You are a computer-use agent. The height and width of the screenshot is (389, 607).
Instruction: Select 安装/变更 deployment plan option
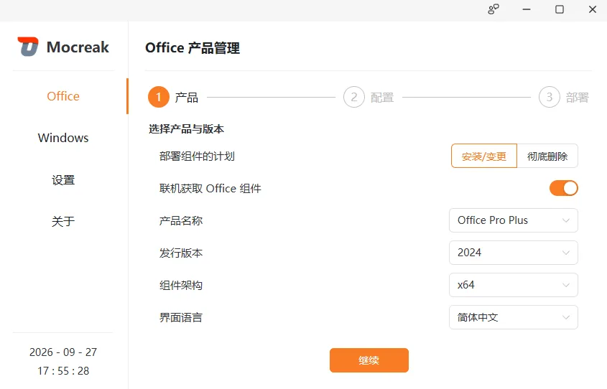coord(484,156)
